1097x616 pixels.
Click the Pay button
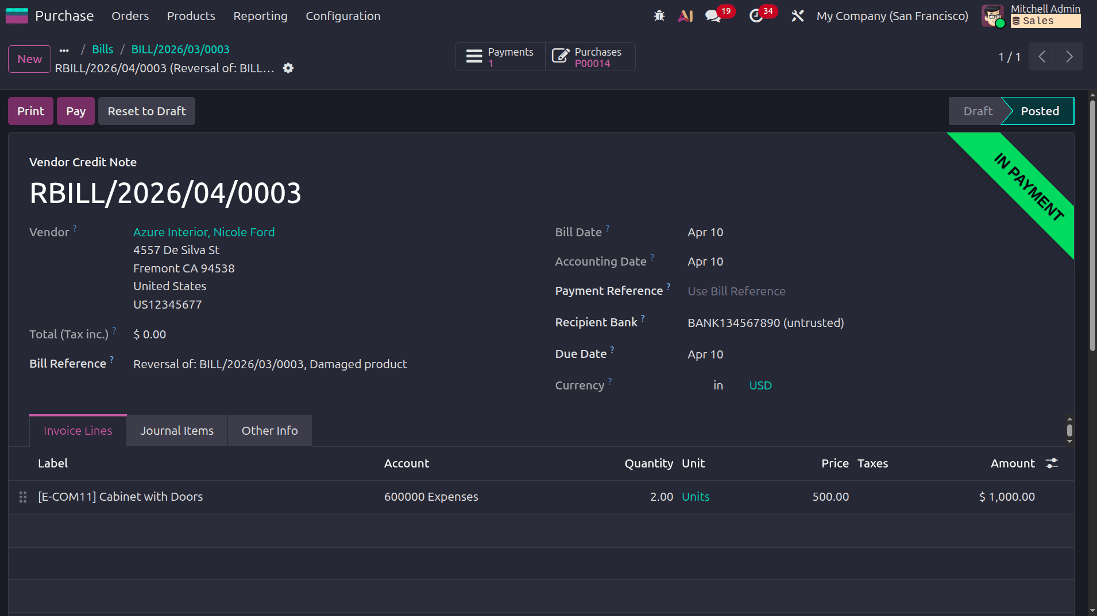pos(75,111)
